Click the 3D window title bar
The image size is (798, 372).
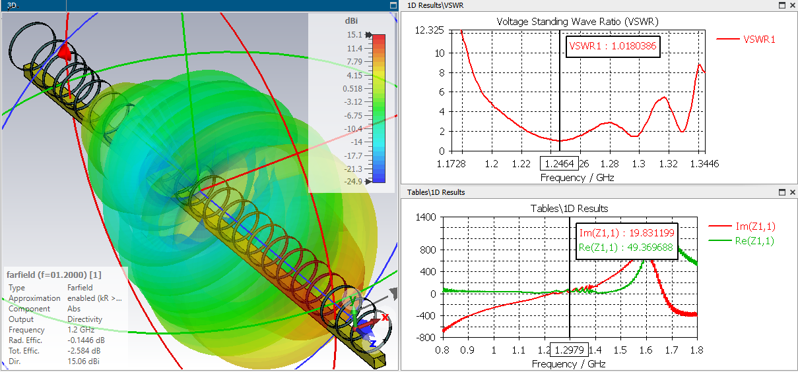click(x=198, y=5)
